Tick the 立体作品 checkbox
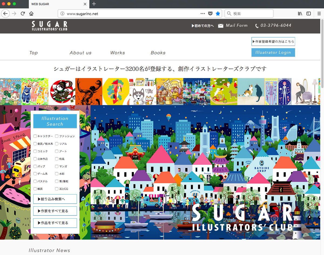 tap(35, 159)
